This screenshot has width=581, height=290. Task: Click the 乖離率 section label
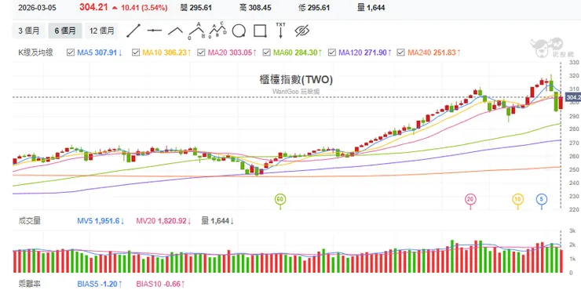[29, 284]
